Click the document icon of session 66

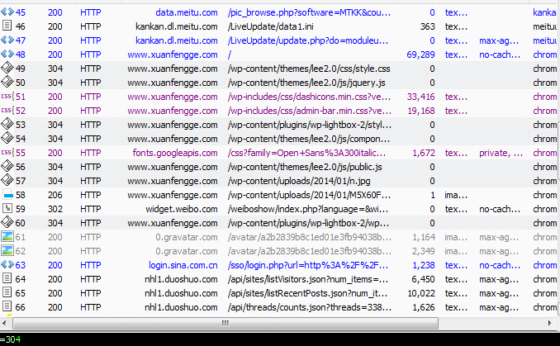(x=7, y=306)
